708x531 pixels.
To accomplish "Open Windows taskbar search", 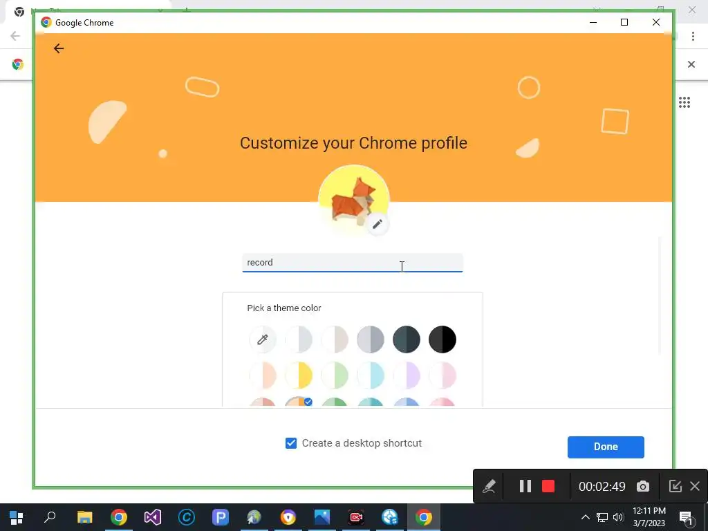I will pos(50,517).
